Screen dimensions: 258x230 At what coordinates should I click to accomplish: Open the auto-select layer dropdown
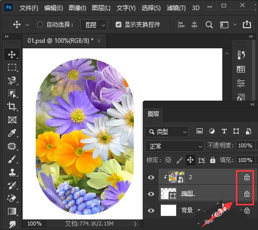pos(94,25)
